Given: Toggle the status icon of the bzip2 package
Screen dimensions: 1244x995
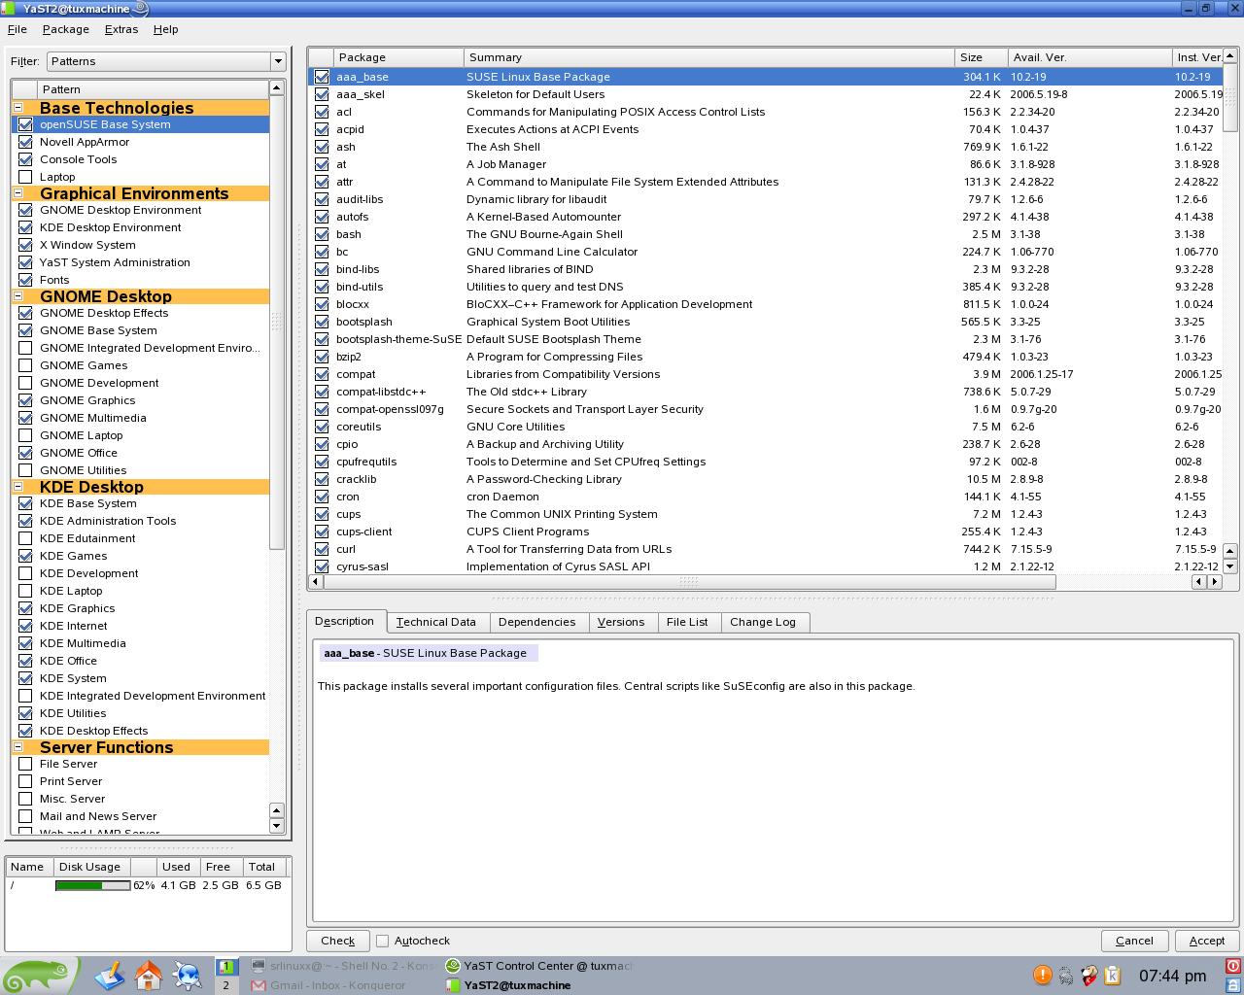Looking at the screenshot, I should click(322, 357).
